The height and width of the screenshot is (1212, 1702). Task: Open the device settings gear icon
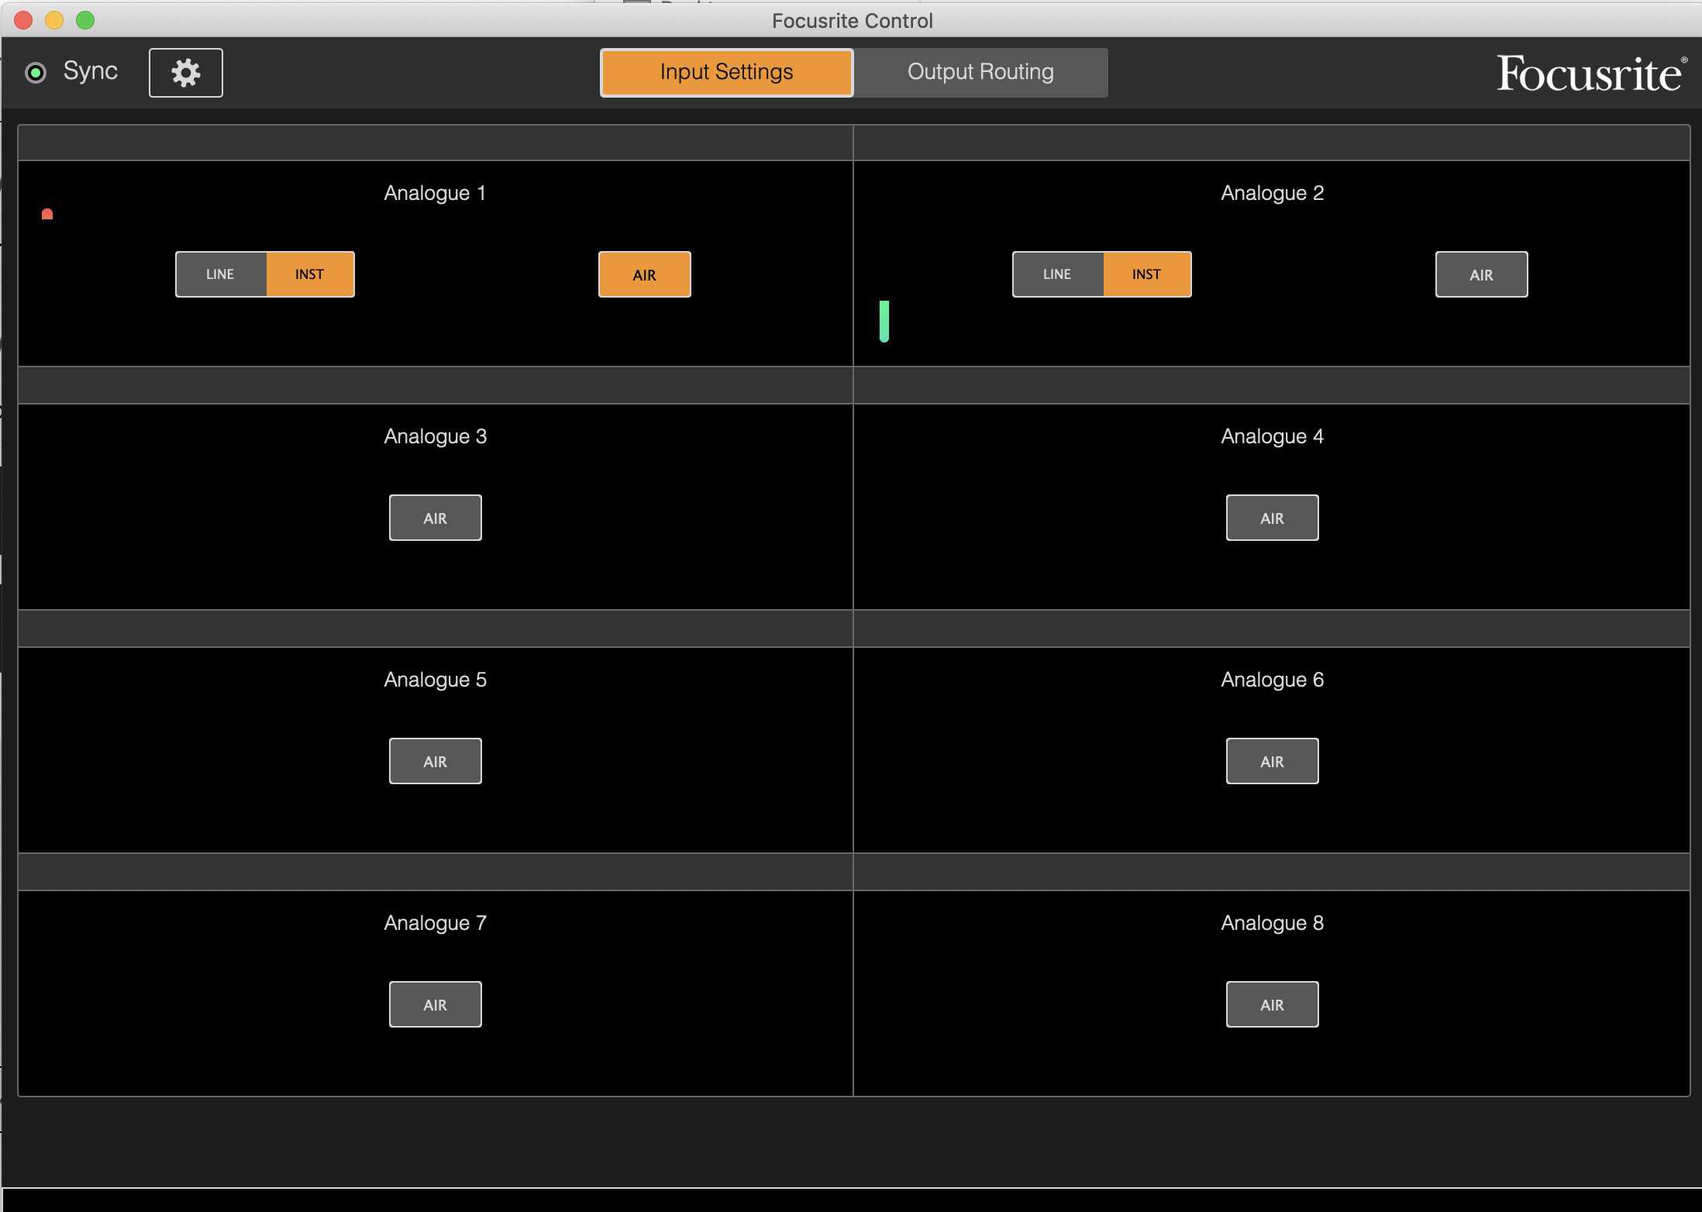click(185, 72)
